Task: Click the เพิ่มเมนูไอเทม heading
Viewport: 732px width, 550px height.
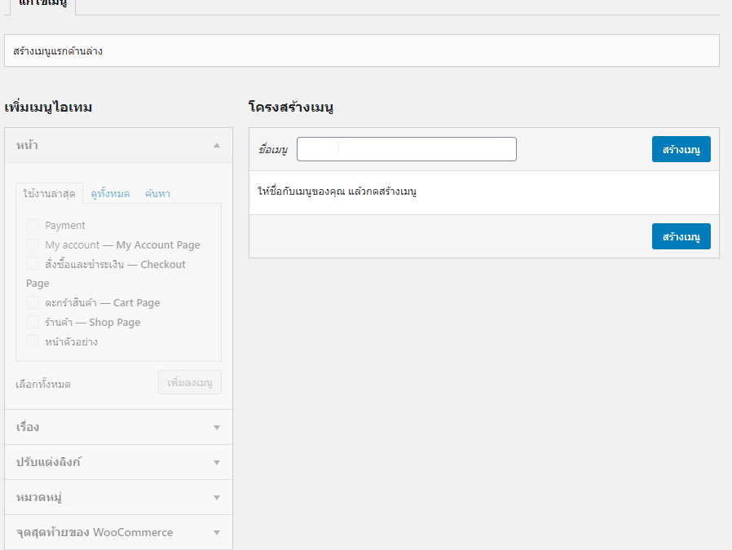Action: (48, 108)
